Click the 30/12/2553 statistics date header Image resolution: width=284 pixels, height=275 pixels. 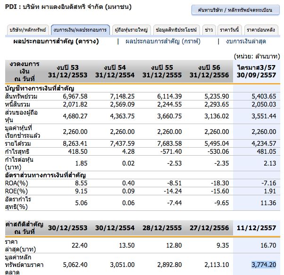point(68,228)
